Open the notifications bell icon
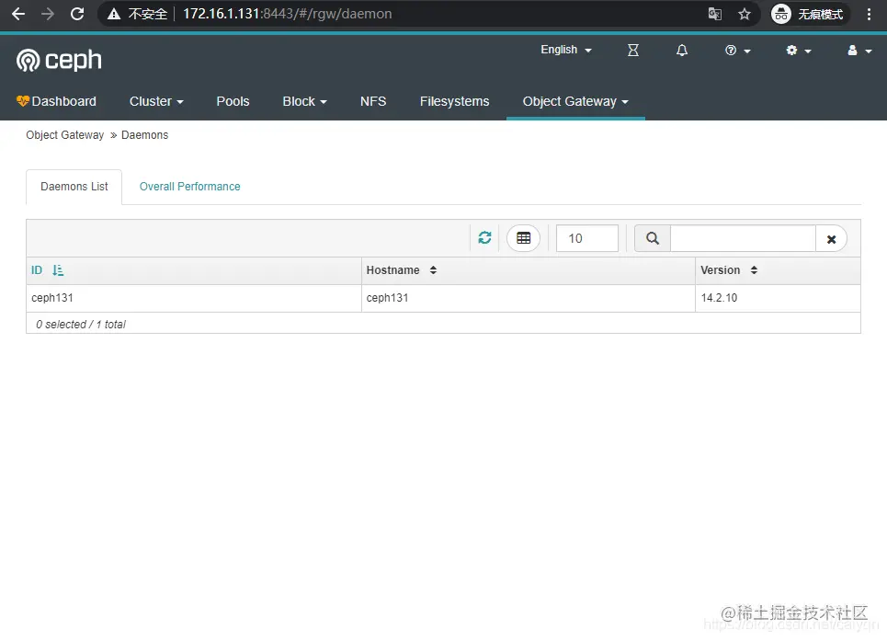 682,51
